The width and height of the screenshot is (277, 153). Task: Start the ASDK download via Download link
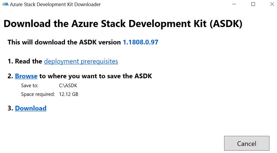click(30, 108)
